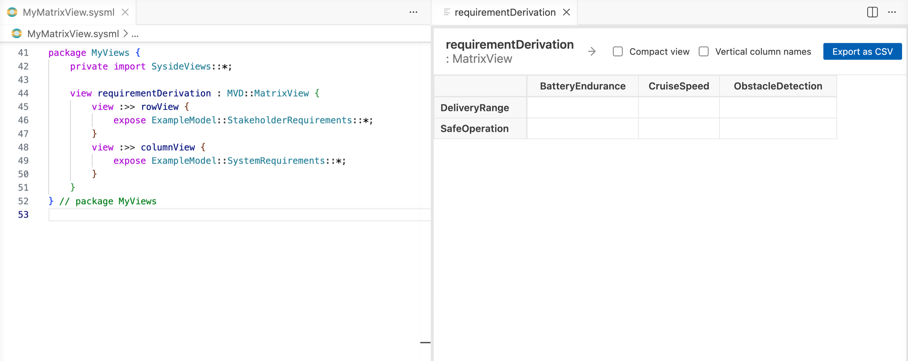Close the MyMatrixView.sysml editor tab
The width and height of the screenshot is (908, 361).
pyautogui.click(x=125, y=12)
